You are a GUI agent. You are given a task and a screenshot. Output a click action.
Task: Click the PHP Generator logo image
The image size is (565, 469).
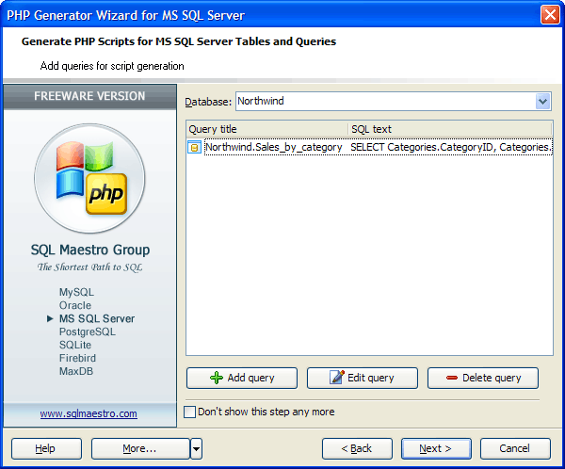click(x=89, y=178)
